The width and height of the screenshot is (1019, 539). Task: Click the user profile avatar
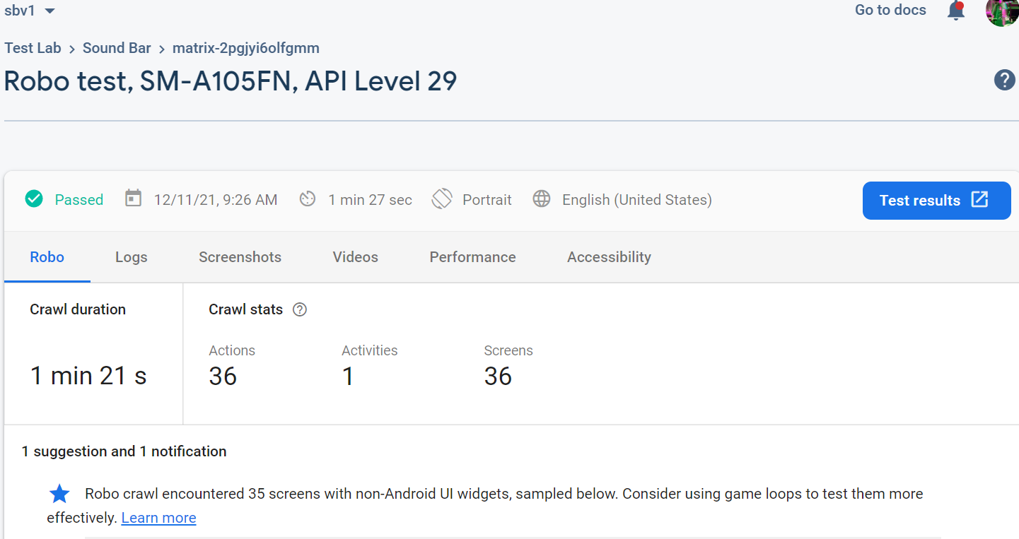[x=1002, y=13]
